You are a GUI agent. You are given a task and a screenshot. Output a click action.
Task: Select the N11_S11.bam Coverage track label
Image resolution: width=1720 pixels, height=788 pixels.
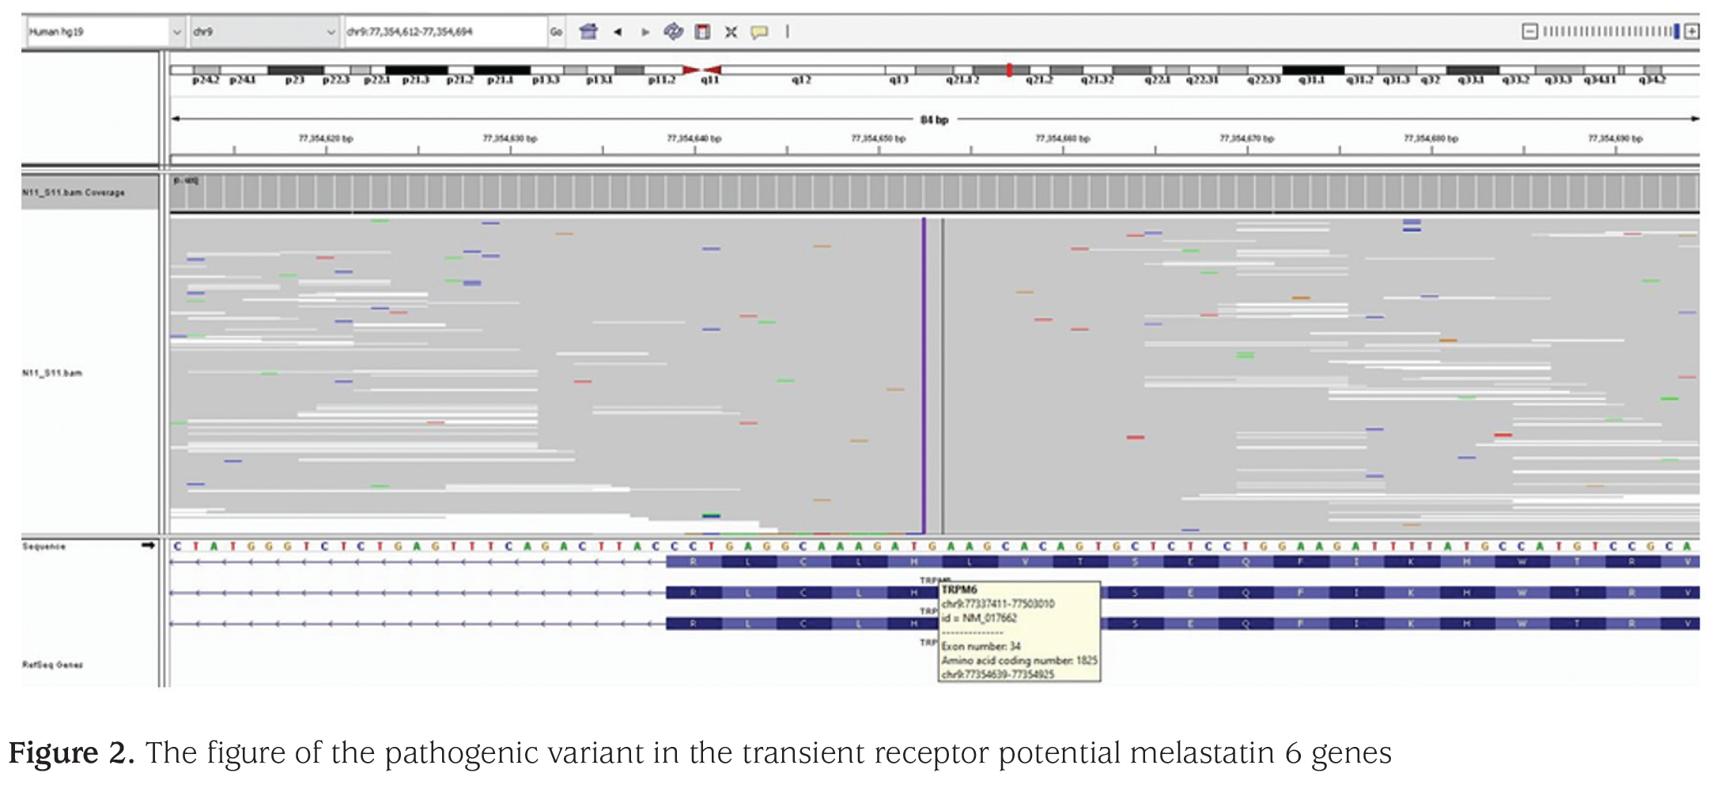click(73, 192)
